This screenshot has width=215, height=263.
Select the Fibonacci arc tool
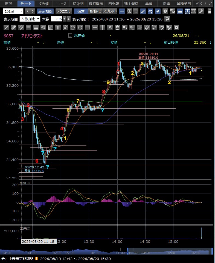pyautogui.click(x=43, y=28)
